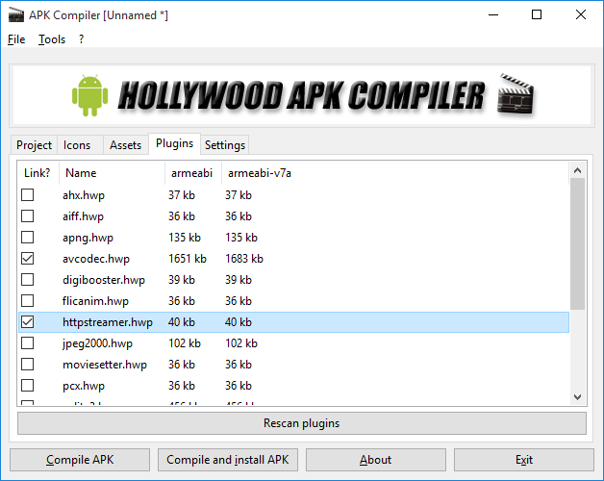Screen dimensions: 604x481
Task: Click the clapperboard graphic in the banner
Action: (x=516, y=94)
